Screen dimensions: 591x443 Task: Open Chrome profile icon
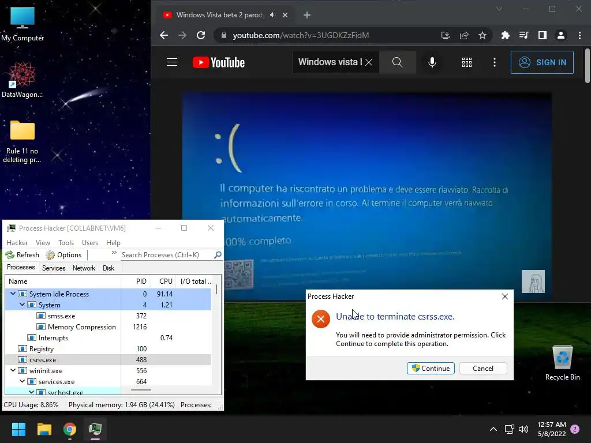[561, 35]
